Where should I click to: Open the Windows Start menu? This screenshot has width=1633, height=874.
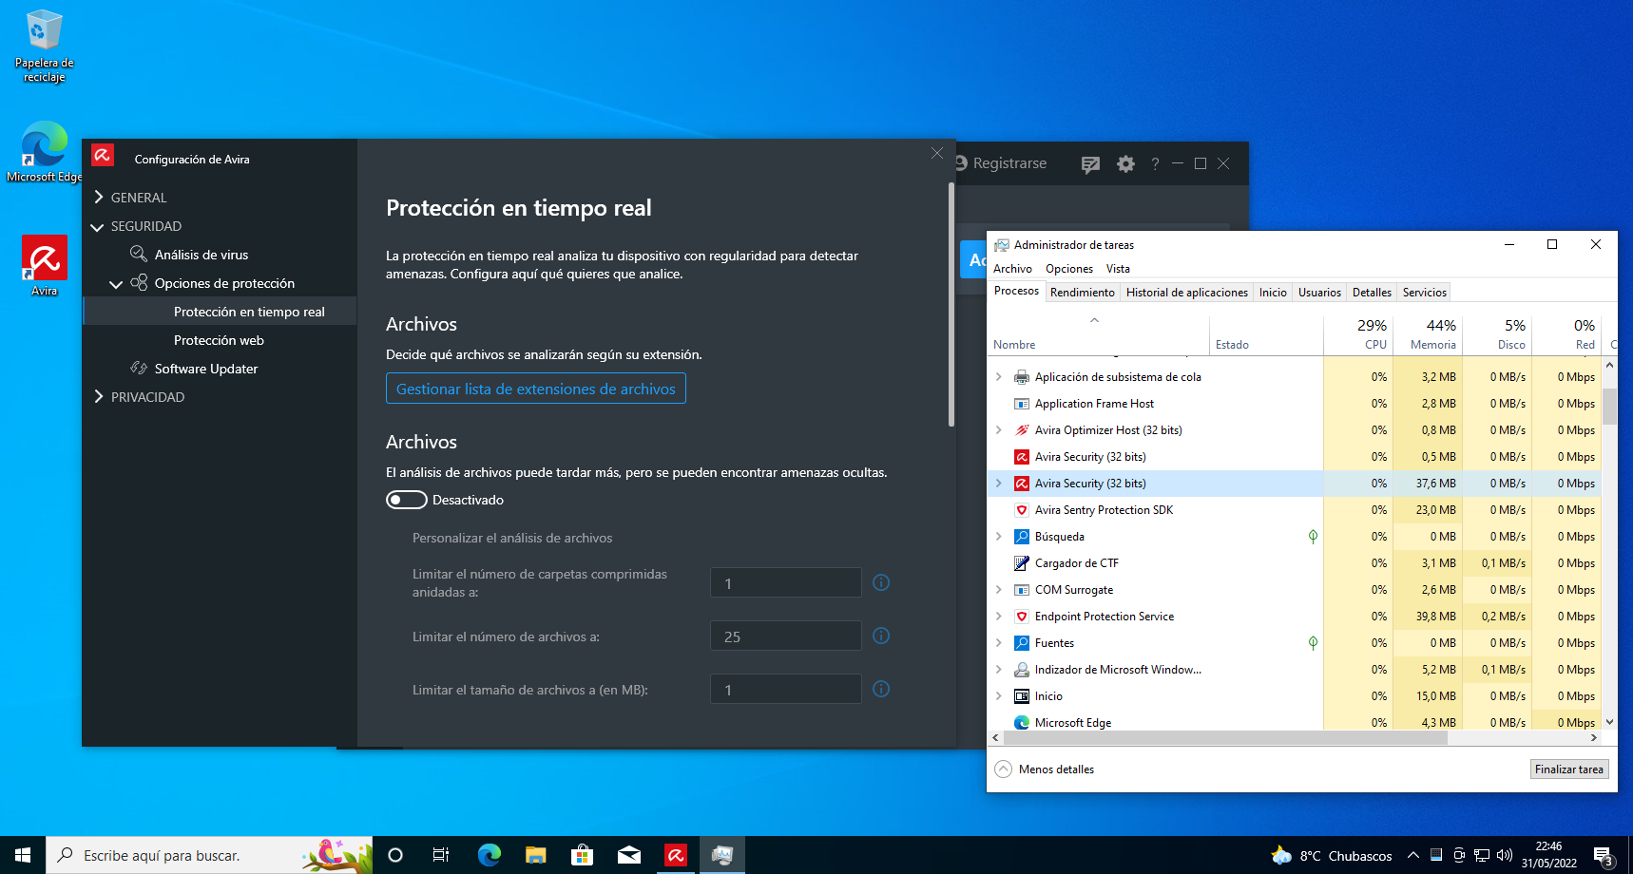(23, 855)
